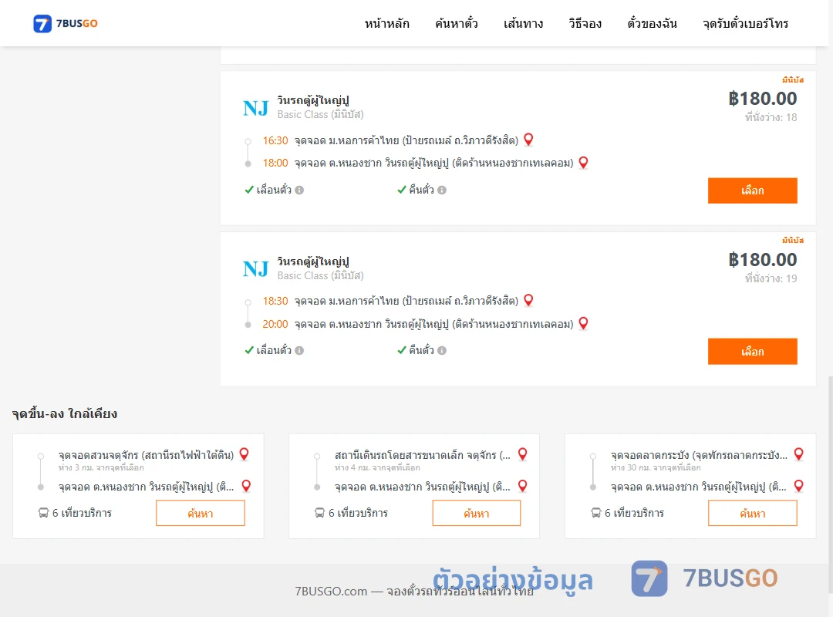Click 6 เที่ยวบริการ in ลาดกระบัง card
The image size is (833, 617).
634,513
